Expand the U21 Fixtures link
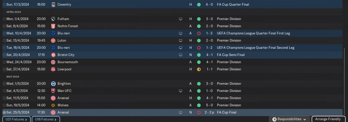The height and width of the screenshot is (122, 348). coord(16,119)
